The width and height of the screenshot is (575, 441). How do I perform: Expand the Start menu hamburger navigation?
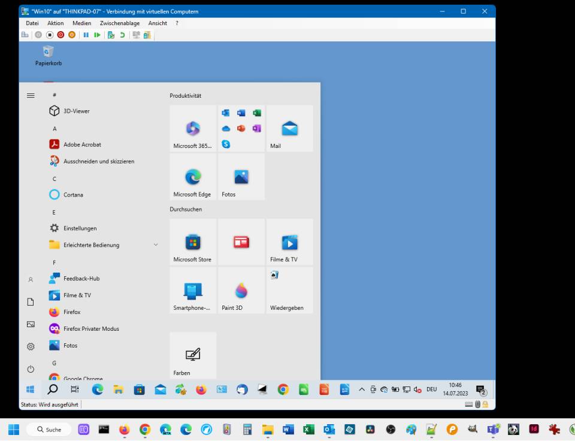[x=31, y=95]
